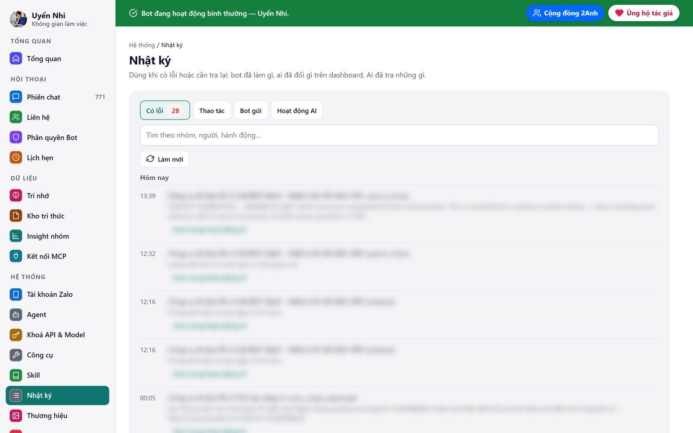
Task: Focus the log search input field
Action: 399,135
